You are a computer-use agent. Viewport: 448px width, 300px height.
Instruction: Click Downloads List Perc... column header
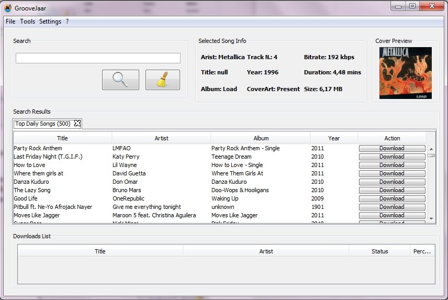pyautogui.click(x=422, y=251)
